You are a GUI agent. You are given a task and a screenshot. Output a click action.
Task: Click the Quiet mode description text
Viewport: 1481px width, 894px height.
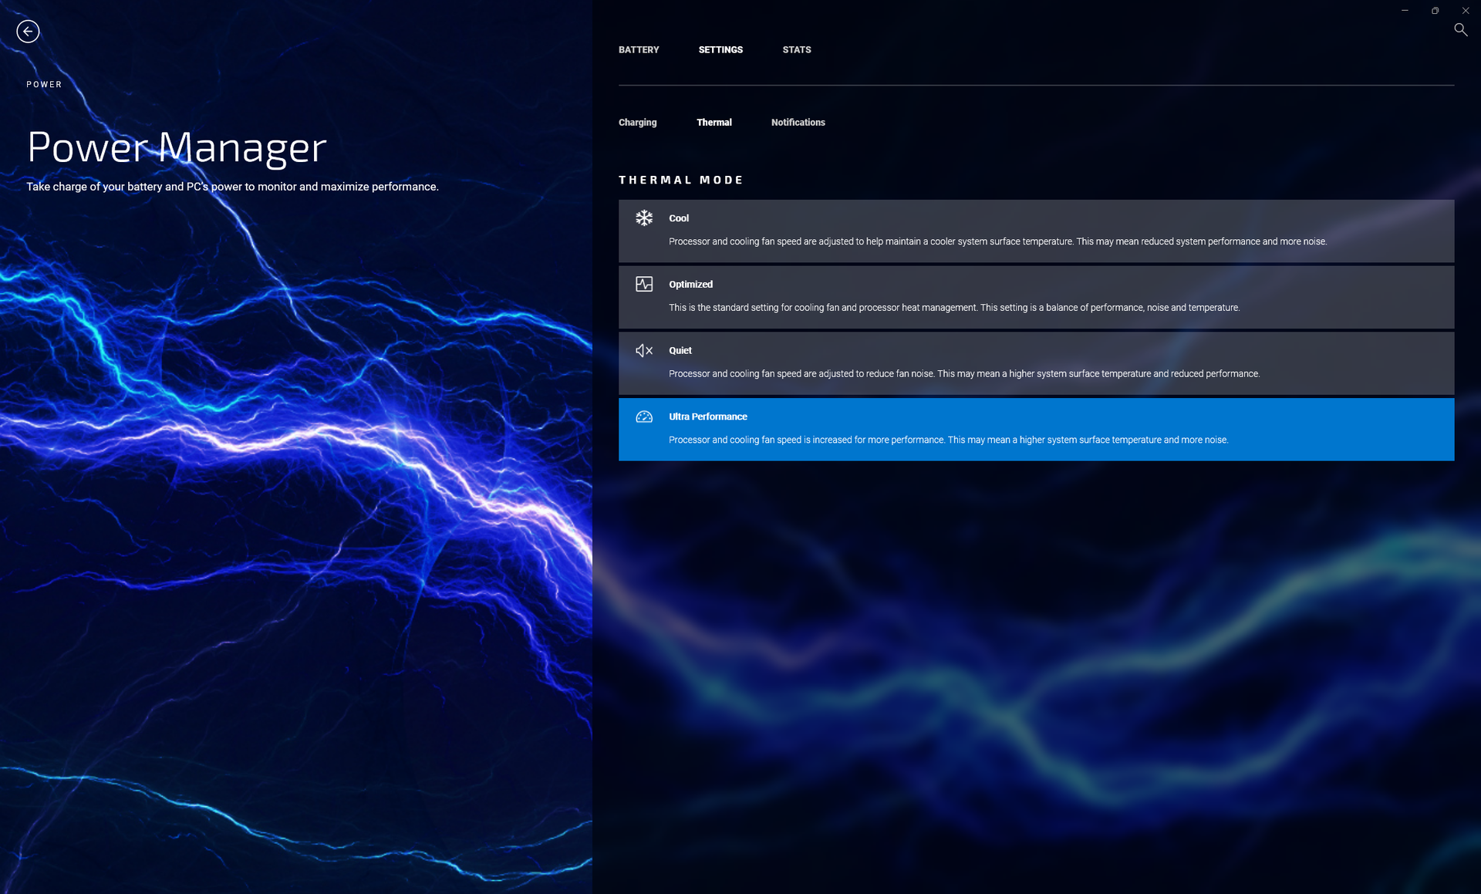[x=964, y=374]
